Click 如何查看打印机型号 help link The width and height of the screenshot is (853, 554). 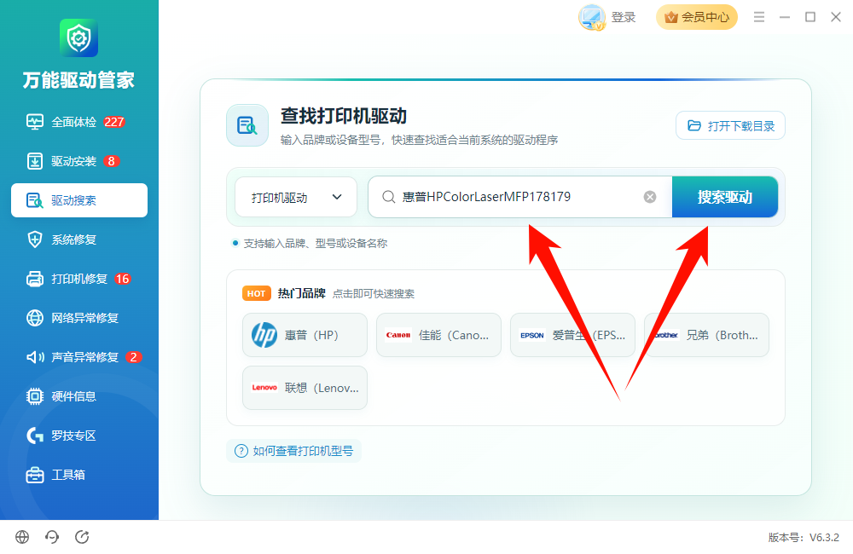coord(293,451)
